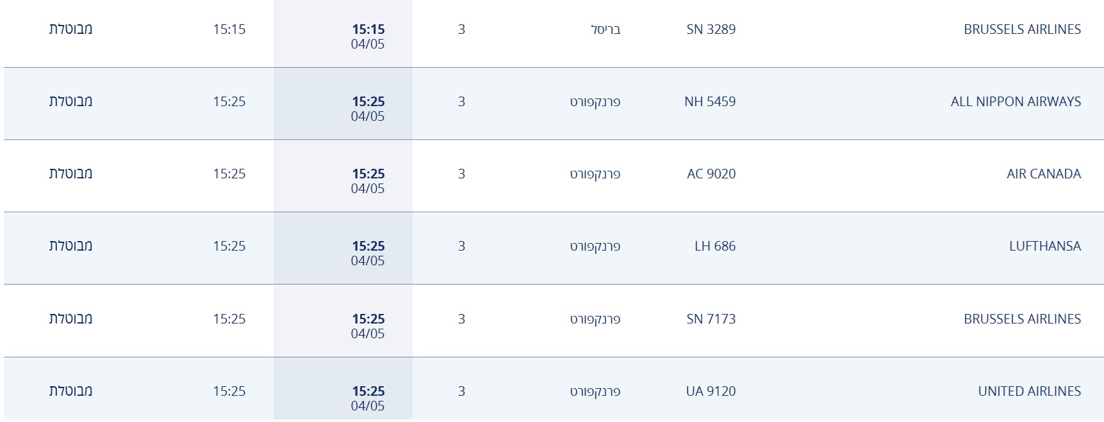Select flight number LH 686

[715, 246]
